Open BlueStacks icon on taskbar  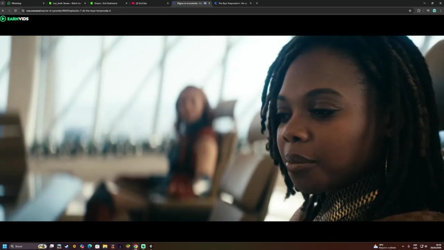tap(128, 246)
